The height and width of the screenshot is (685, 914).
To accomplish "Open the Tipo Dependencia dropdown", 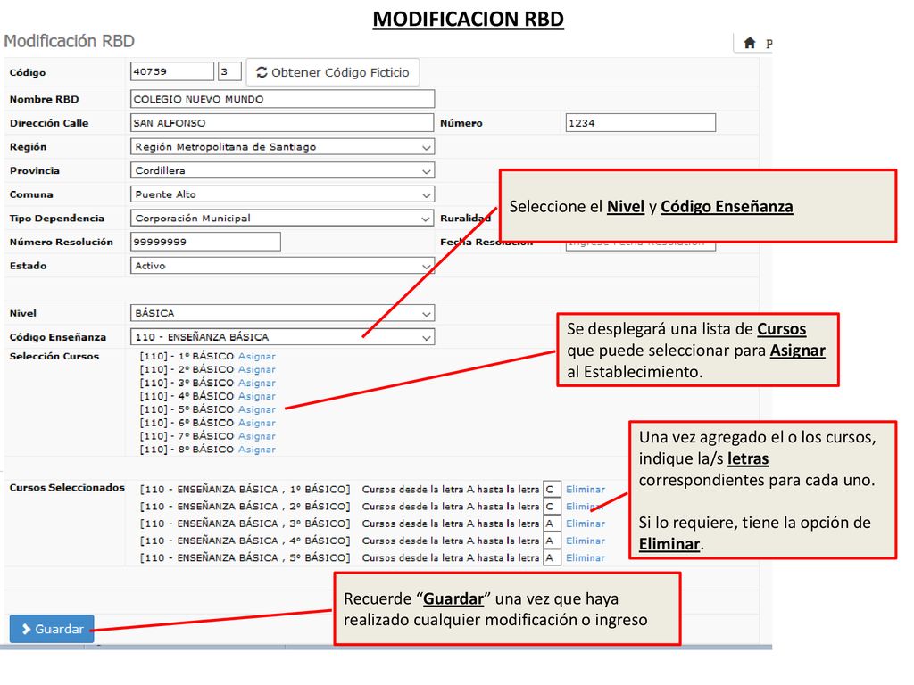I will [x=282, y=219].
